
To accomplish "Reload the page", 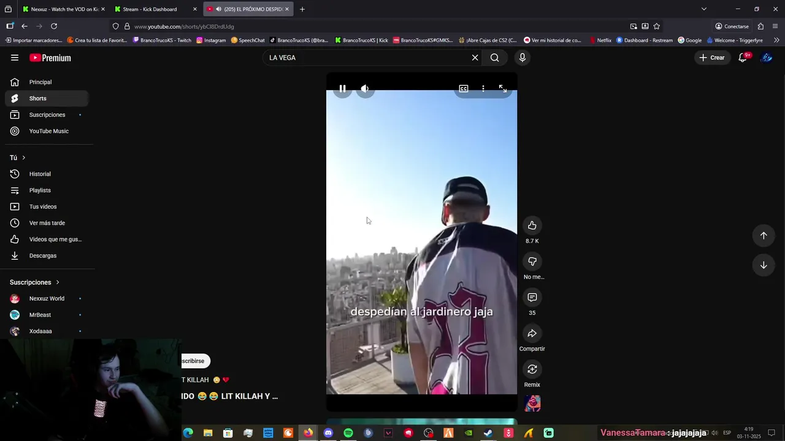I will click(x=54, y=26).
